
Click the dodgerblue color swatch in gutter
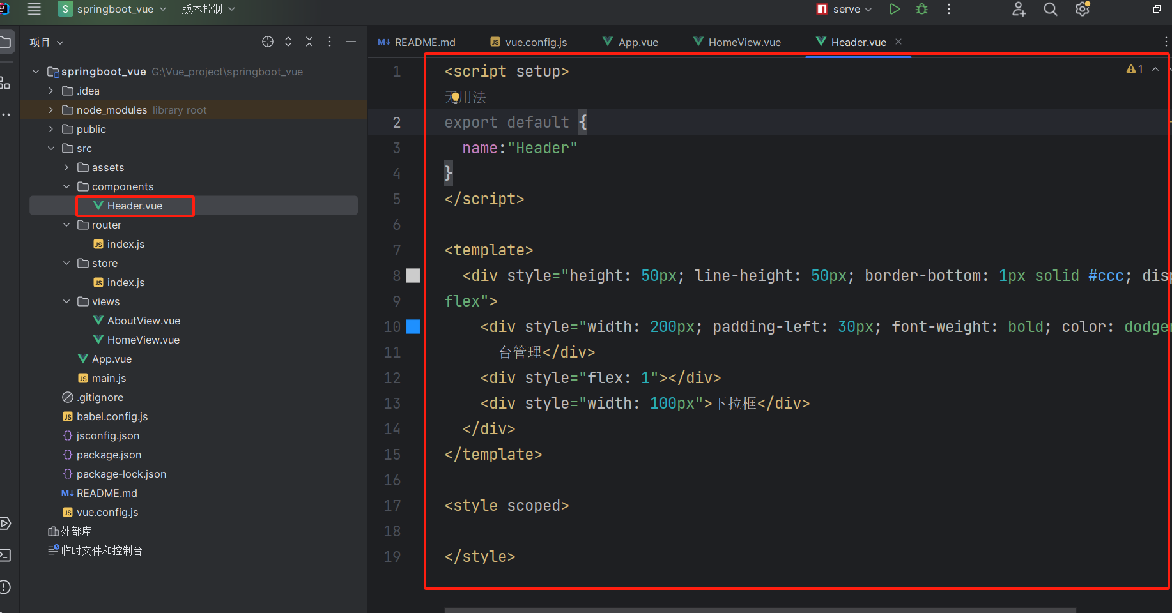(x=413, y=326)
